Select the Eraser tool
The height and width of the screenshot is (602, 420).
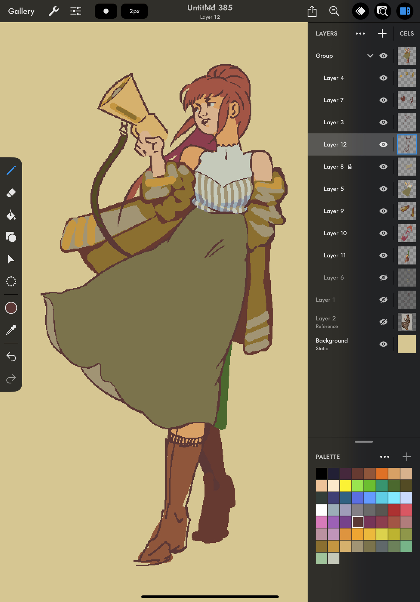[x=11, y=193]
